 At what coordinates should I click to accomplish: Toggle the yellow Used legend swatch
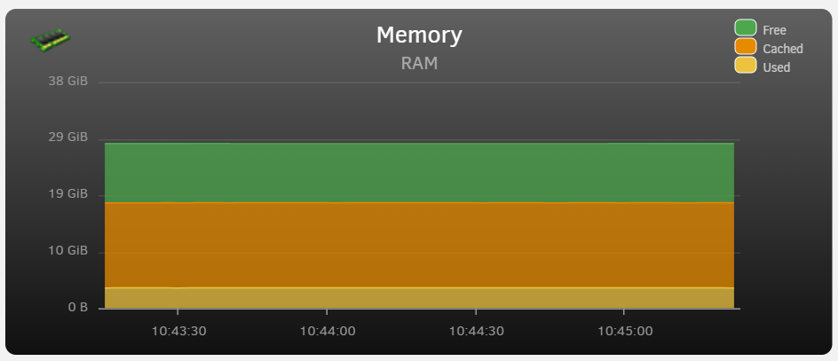point(745,65)
